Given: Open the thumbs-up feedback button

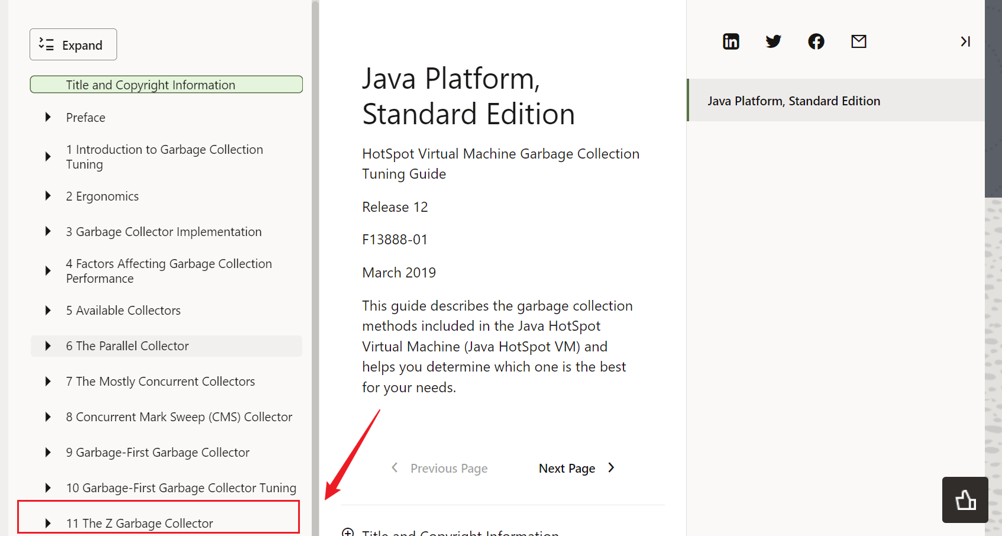Looking at the screenshot, I should pyautogui.click(x=965, y=500).
